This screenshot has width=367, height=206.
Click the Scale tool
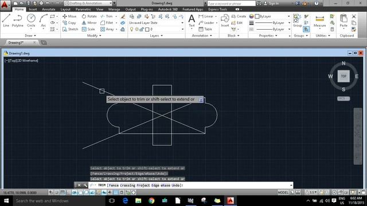pos(88,29)
